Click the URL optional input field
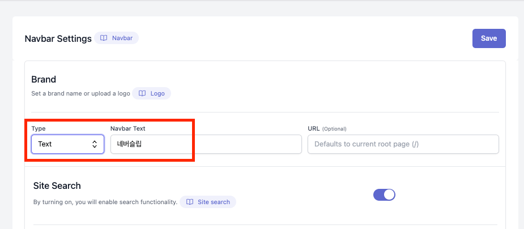 (403, 144)
